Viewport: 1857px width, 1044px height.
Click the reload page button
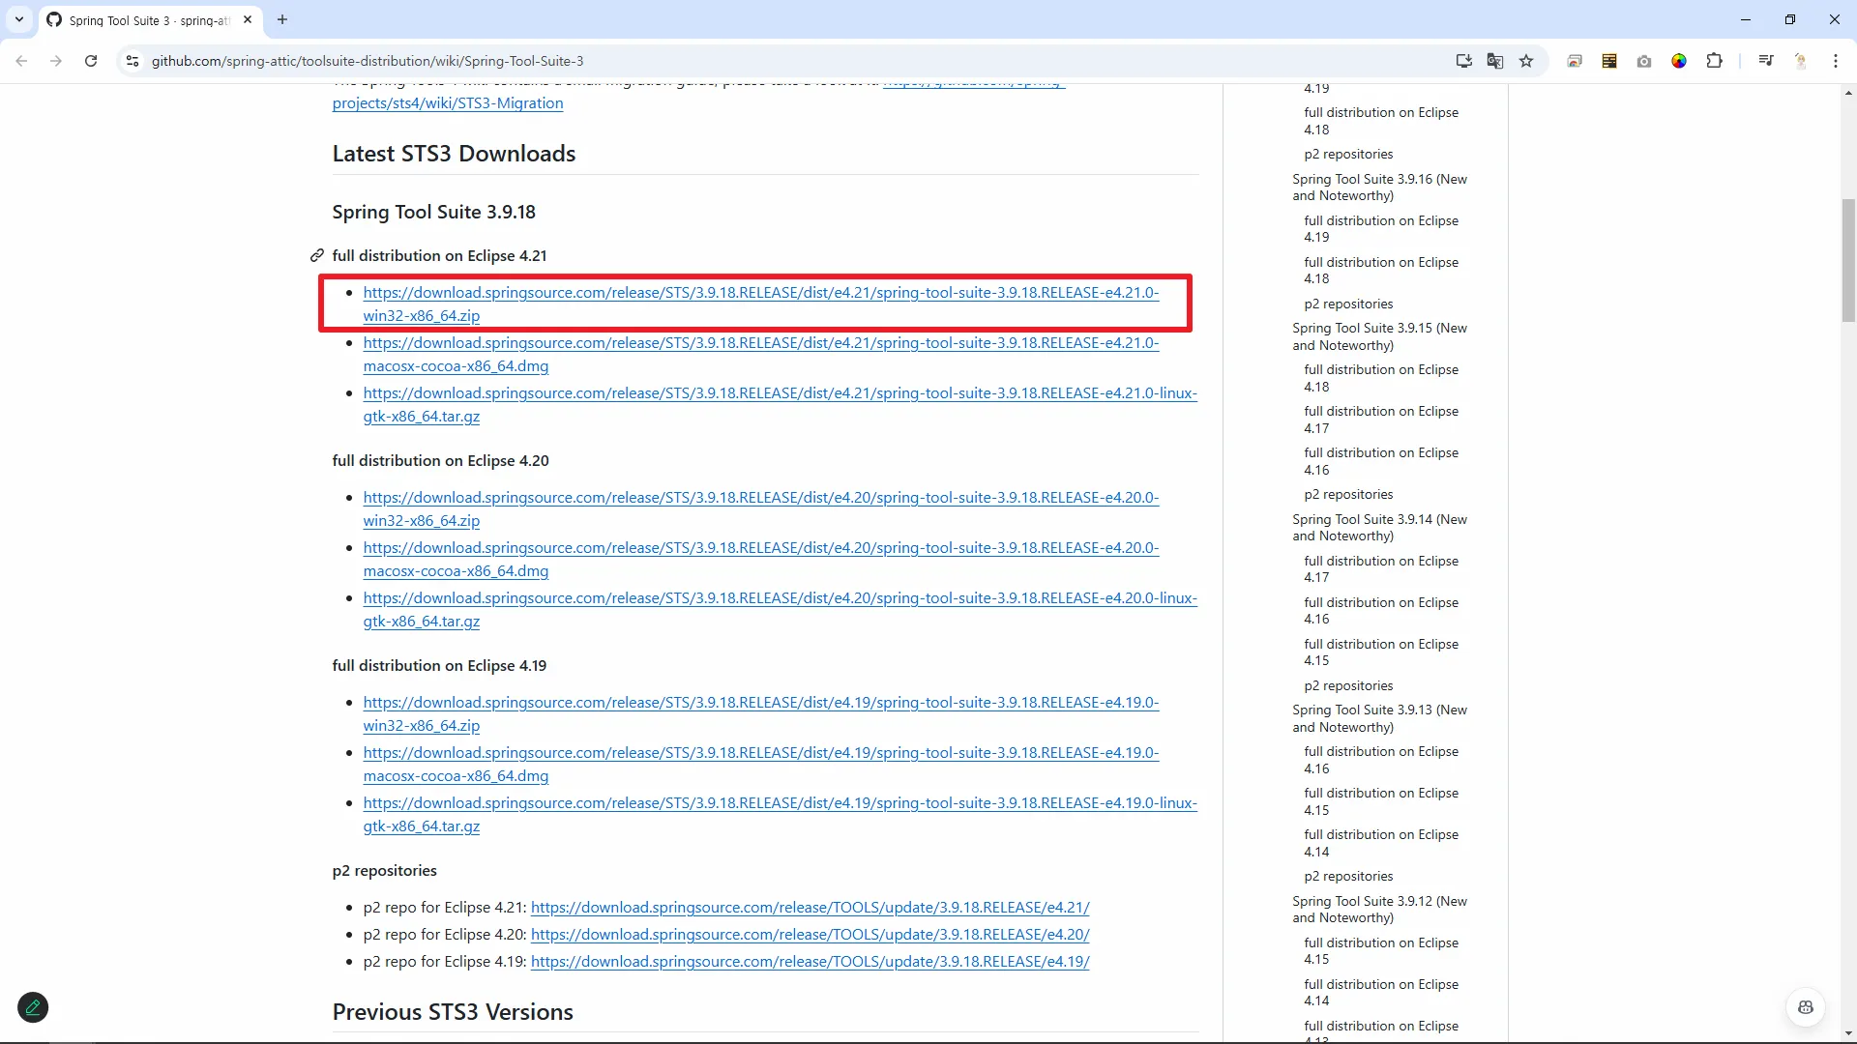91,61
